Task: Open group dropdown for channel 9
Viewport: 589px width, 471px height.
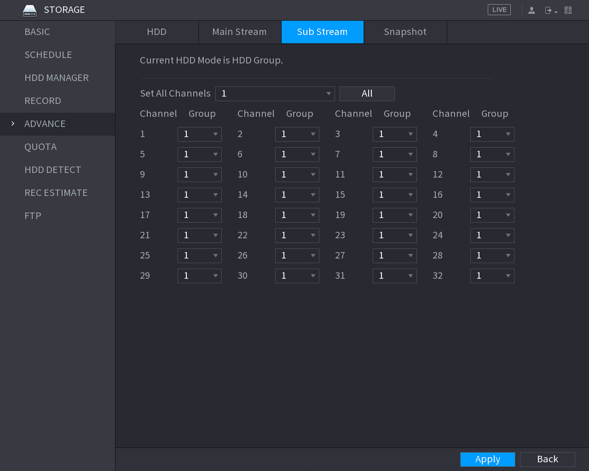Action: (200, 175)
